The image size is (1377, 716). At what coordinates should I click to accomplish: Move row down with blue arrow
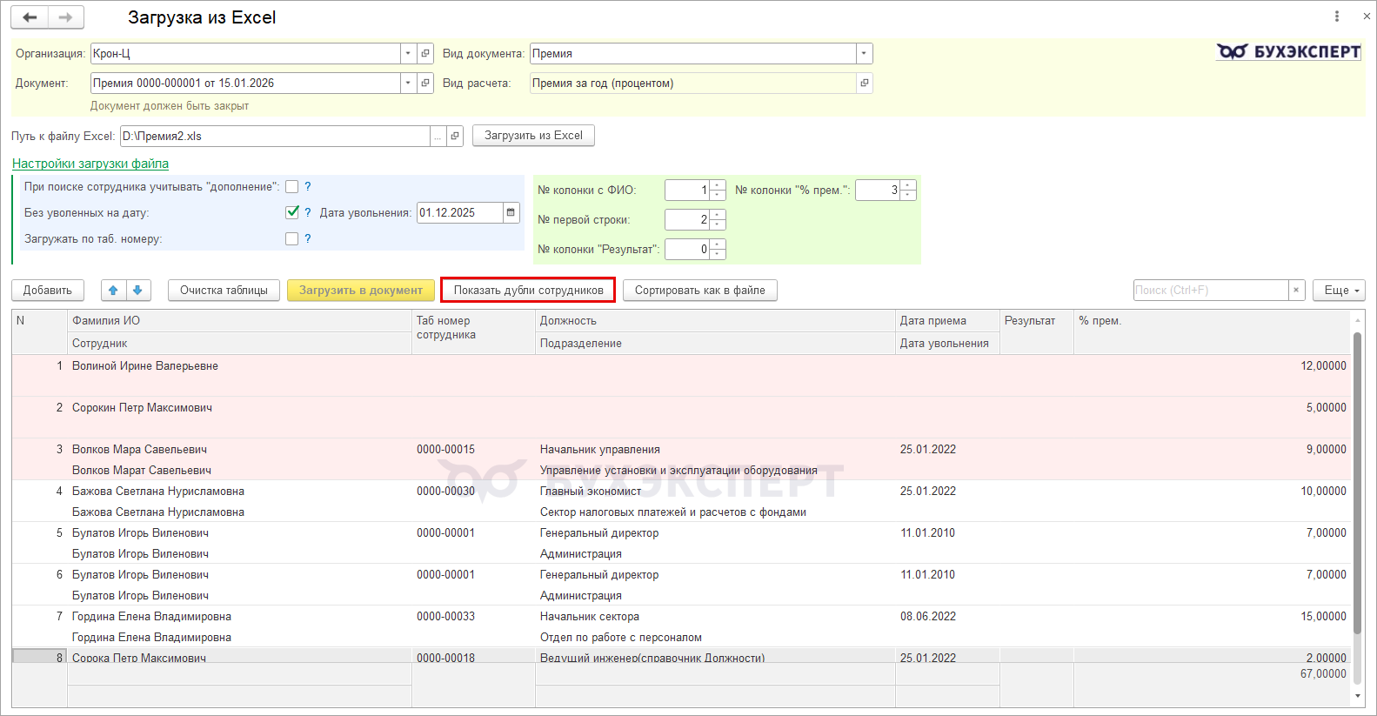click(138, 291)
